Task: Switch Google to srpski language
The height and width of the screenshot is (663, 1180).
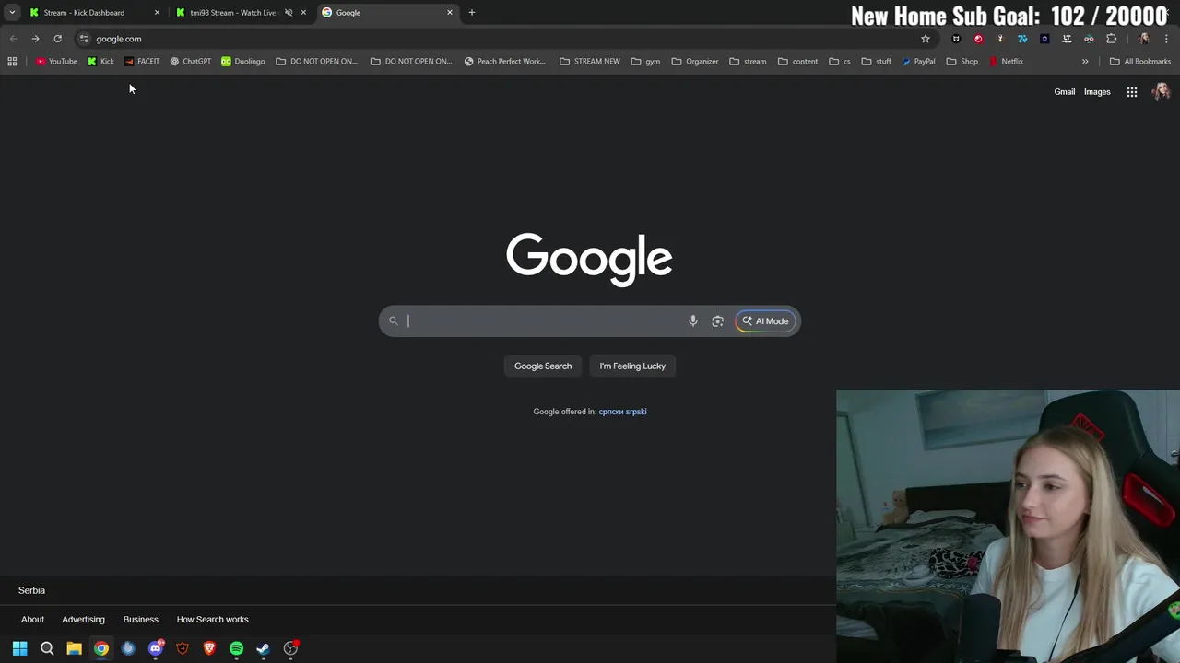Action: [x=636, y=412]
